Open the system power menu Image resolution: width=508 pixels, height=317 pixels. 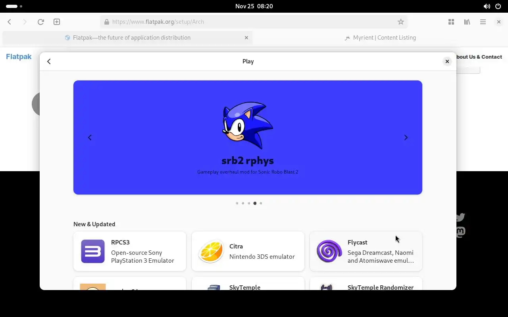click(498, 6)
